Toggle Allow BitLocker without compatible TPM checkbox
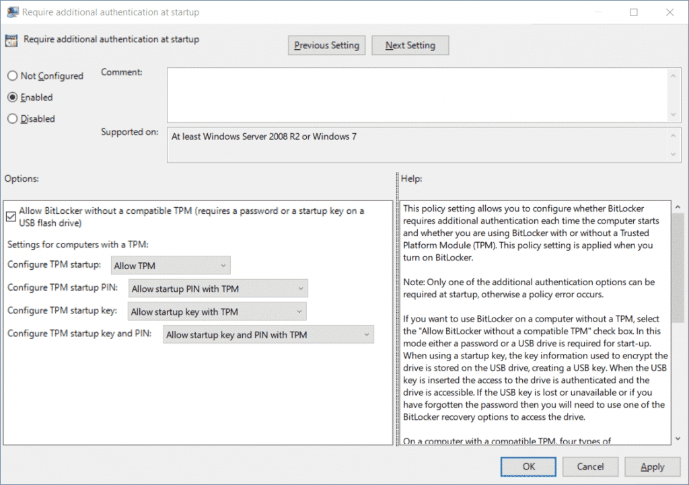The image size is (689, 485). pos(11,217)
